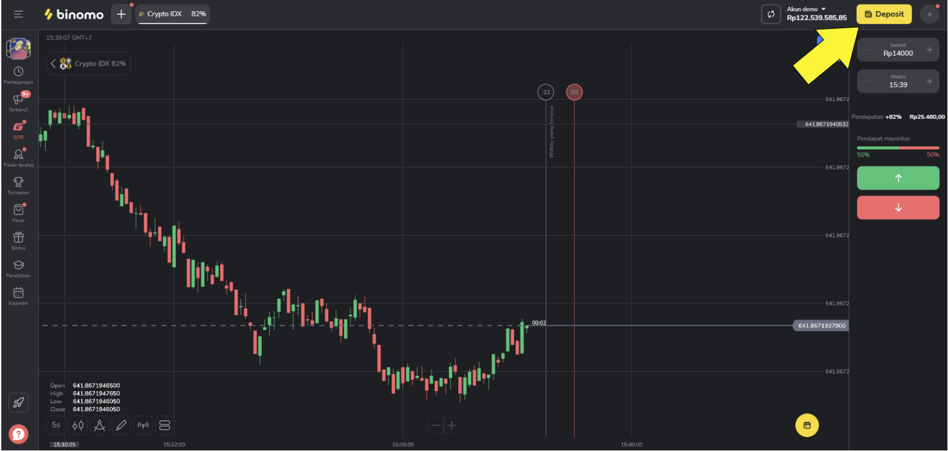Screen dimensions: 948x451
Task: Select the Crypto IDX 82% tab
Action: (172, 14)
